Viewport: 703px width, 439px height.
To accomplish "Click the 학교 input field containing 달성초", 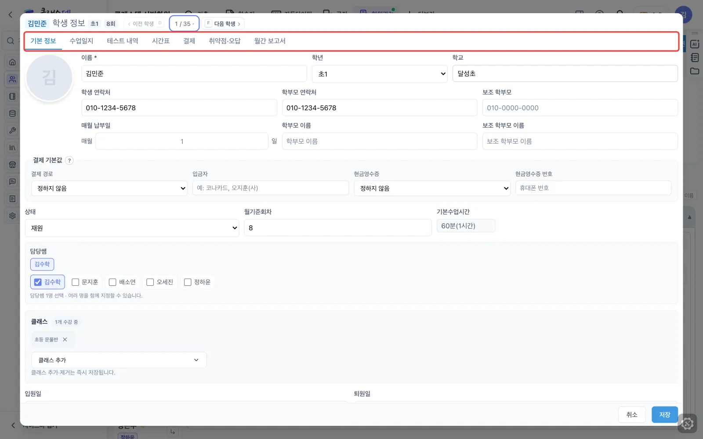I will tap(565, 73).
